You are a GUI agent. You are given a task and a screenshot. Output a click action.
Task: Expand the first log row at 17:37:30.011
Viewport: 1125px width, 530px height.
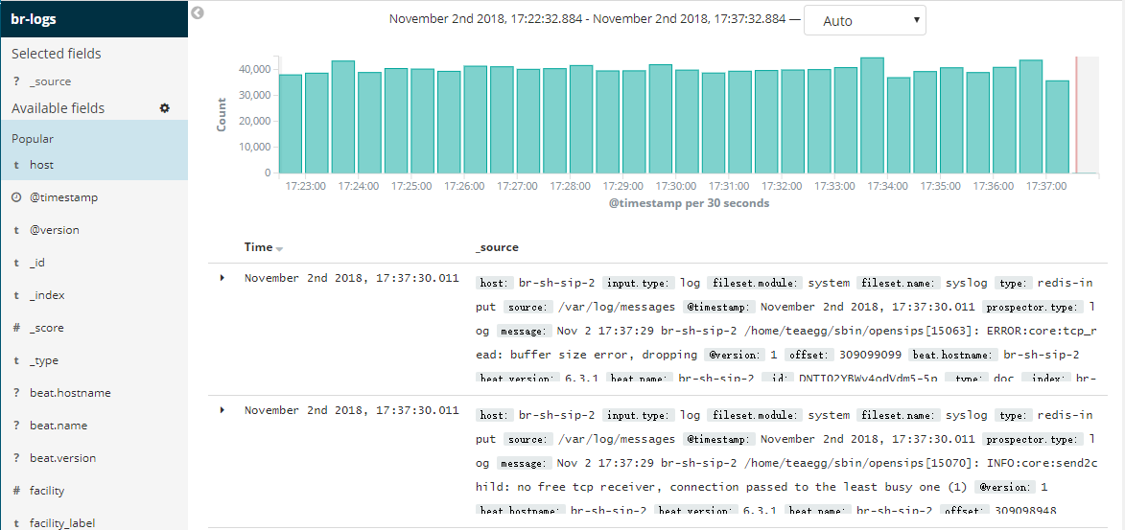[x=223, y=278]
